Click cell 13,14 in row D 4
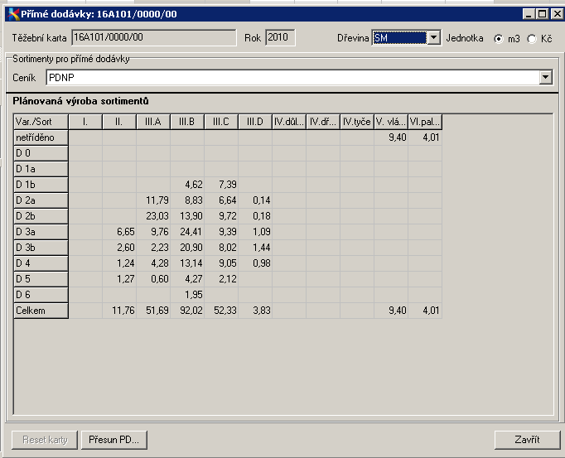 [x=187, y=263]
